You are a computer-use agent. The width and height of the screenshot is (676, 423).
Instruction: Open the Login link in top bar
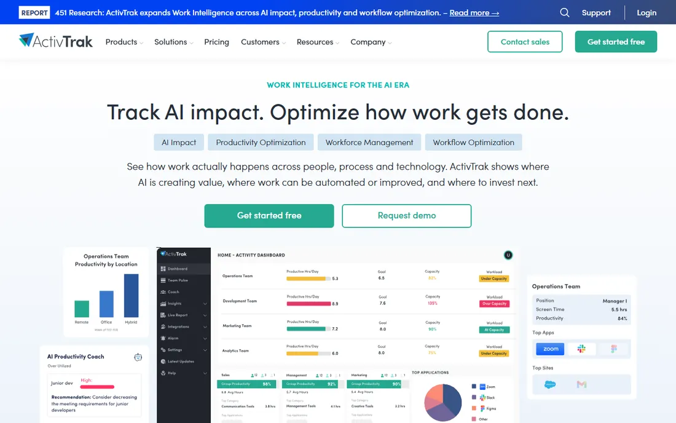click(x=647, y=12)
